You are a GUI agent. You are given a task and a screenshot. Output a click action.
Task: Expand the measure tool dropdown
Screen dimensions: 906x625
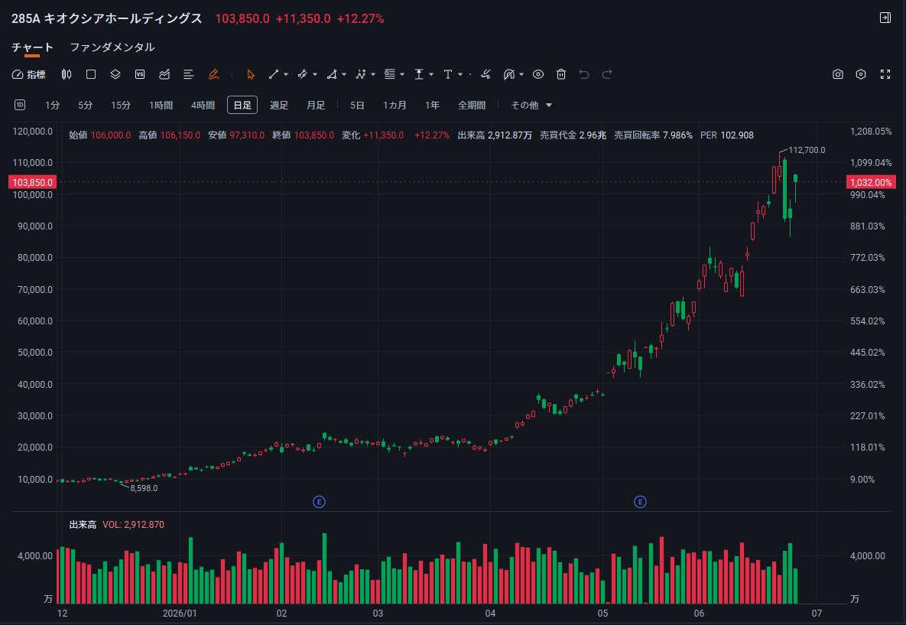click(x=431, y=74)
